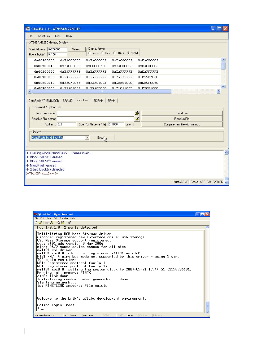Image resolution: width=253 pixels, height=358 pixels.
Task: Click HyperTerminal New connection toolbar icon
Action: (x=36, y=222)
